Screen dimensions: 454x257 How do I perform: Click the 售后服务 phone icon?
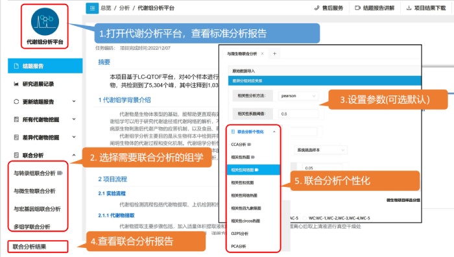317,8
